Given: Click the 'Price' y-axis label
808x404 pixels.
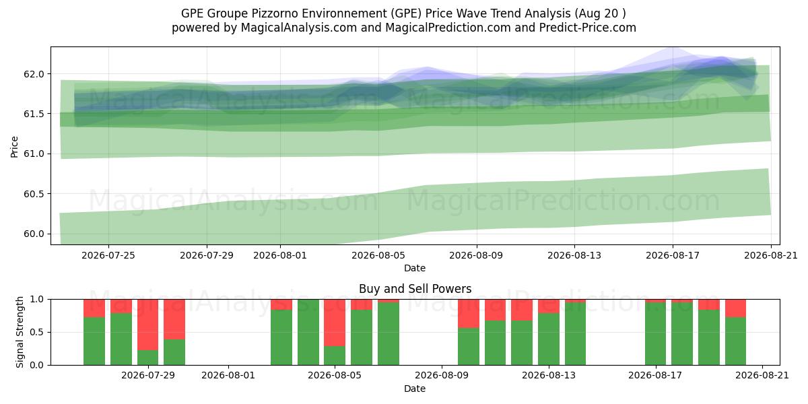Looking at the screenshot, I should [15, 145].
